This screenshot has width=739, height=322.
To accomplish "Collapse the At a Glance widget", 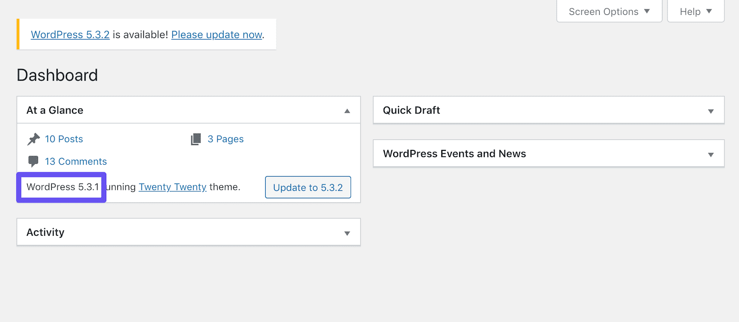I will [x=347, y=110].
